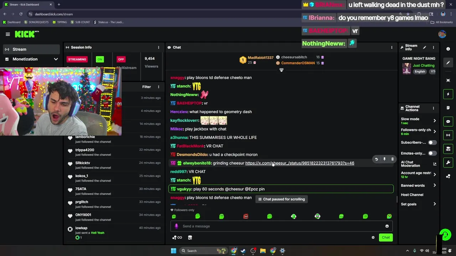
Task: Click the Kick logo
Action: [27, 34]
